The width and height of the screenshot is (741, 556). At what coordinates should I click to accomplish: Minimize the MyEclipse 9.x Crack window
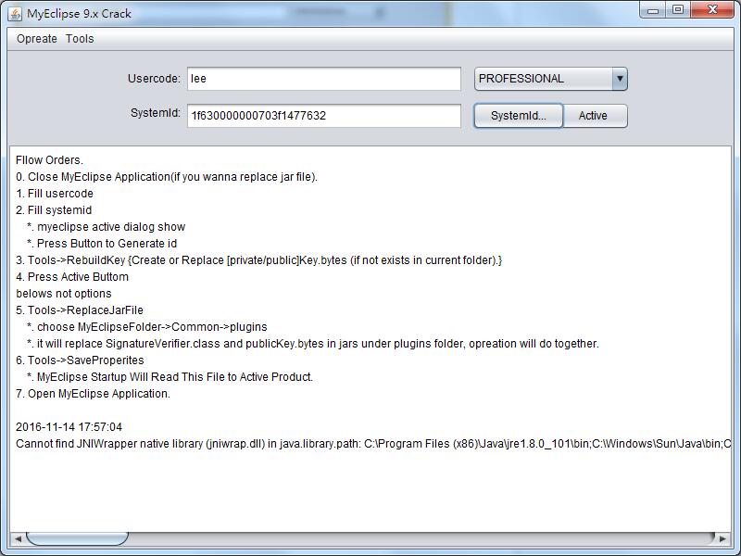(x=653, y=10)
